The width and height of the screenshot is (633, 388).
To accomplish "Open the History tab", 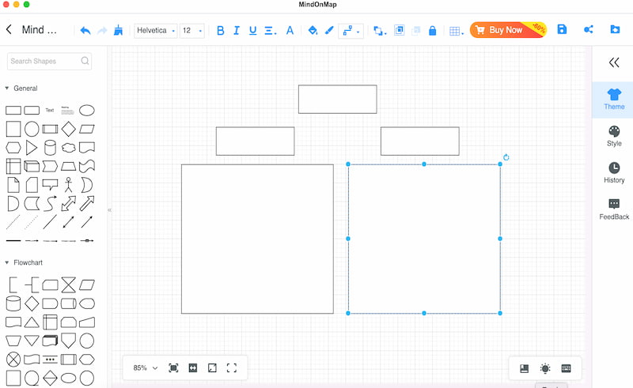I will tap(614, 172).
